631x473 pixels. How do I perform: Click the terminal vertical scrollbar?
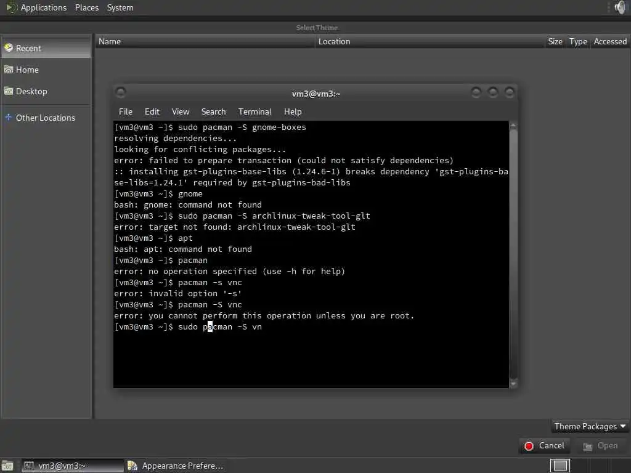coord(513,254)
